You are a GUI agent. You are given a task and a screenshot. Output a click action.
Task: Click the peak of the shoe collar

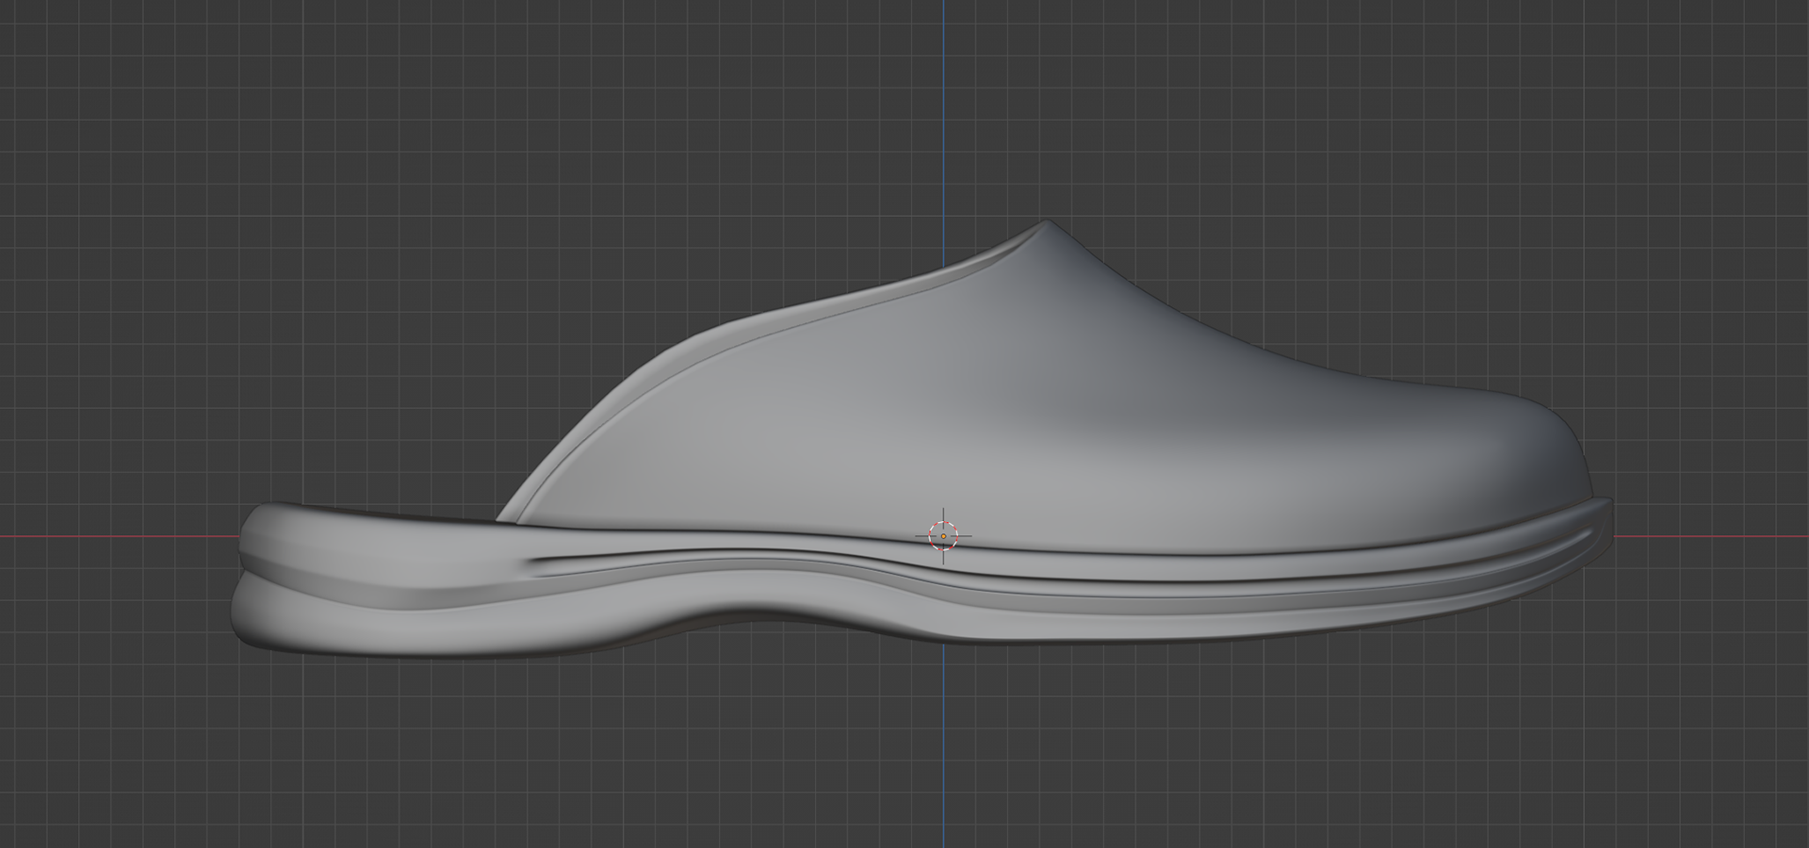coord(1049,223)
